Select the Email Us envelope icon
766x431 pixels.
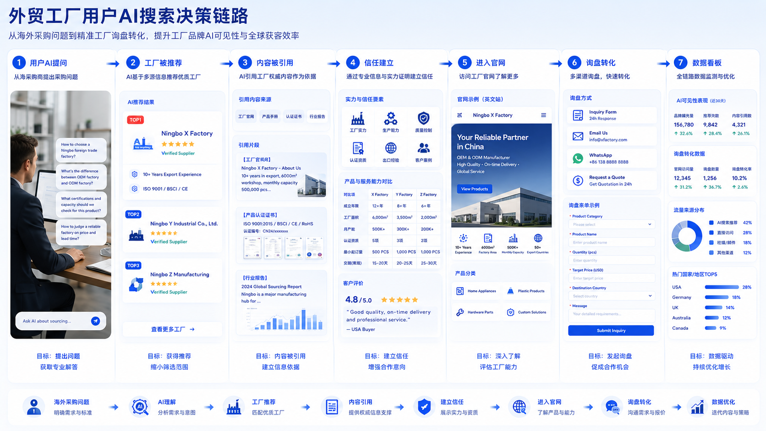(x=578, y=136)
